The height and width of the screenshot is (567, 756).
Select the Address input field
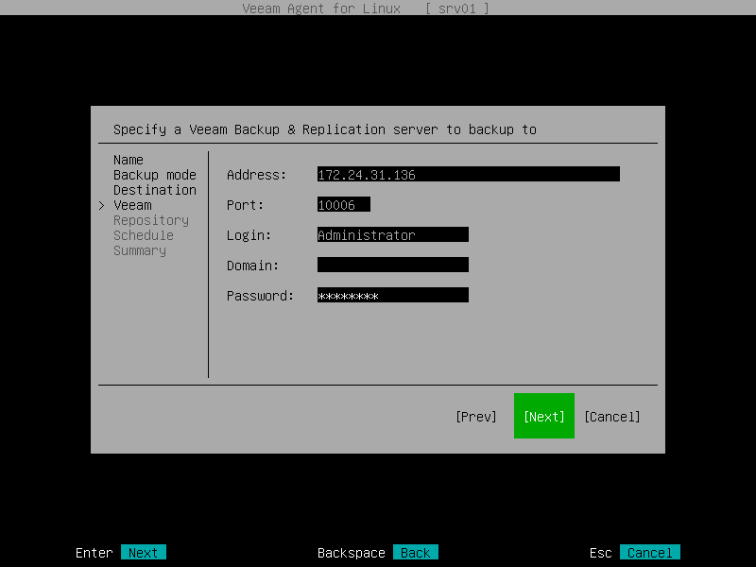pos(468,174)
